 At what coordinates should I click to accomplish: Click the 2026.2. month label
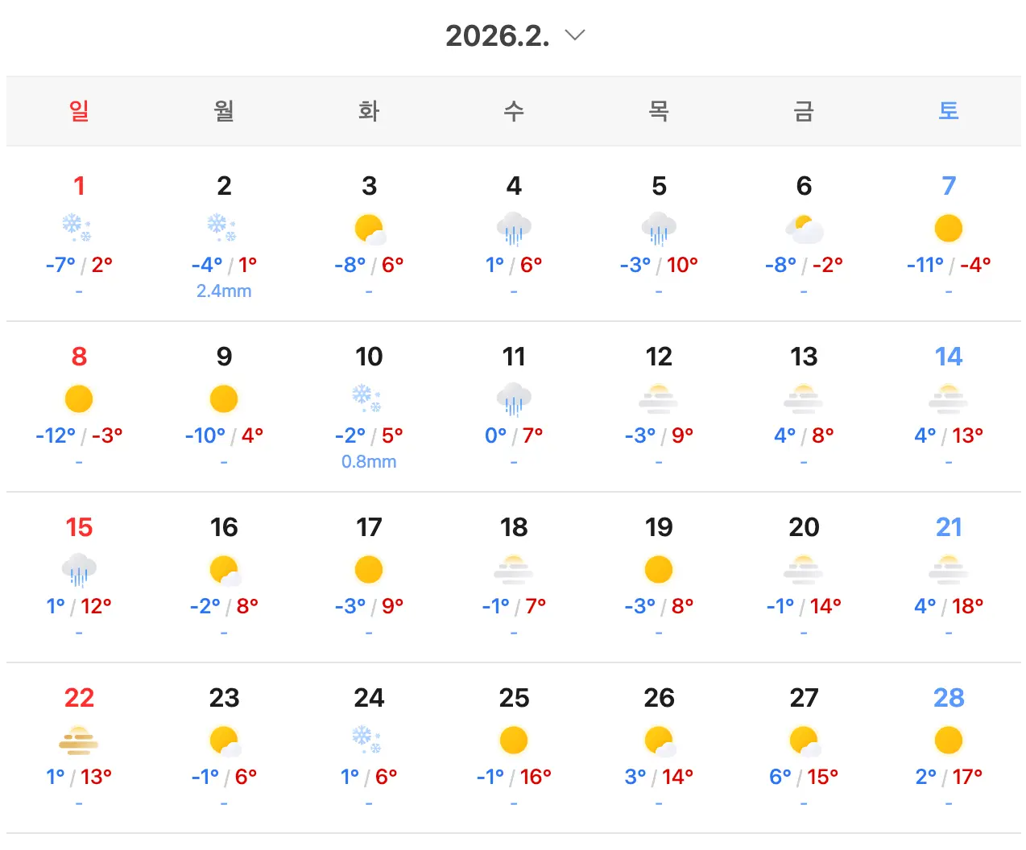click(x=499, y=35)
